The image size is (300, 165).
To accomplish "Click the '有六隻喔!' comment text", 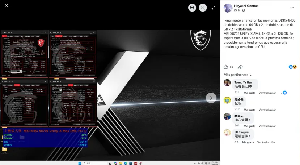I will pyautogui.click(x=242, y=120).
